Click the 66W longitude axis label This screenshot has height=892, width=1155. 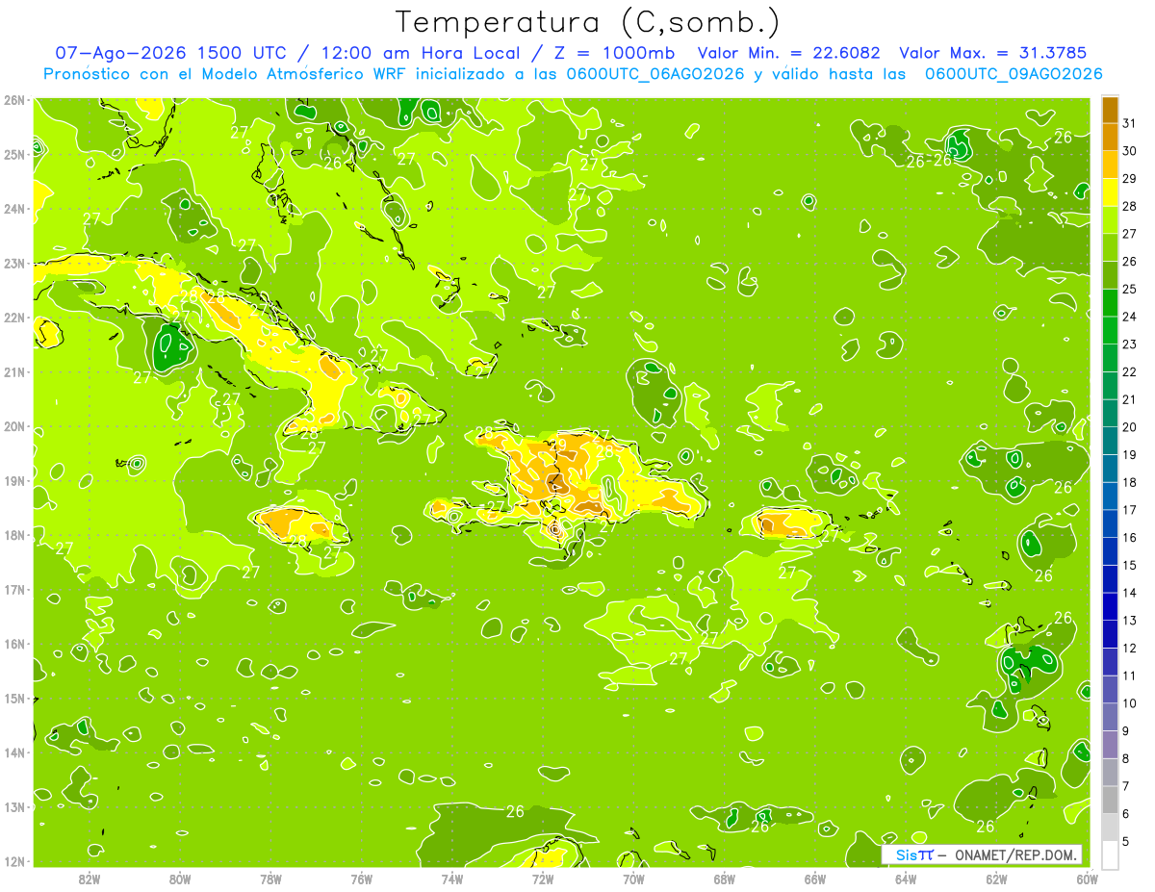[x=815, y=879]
